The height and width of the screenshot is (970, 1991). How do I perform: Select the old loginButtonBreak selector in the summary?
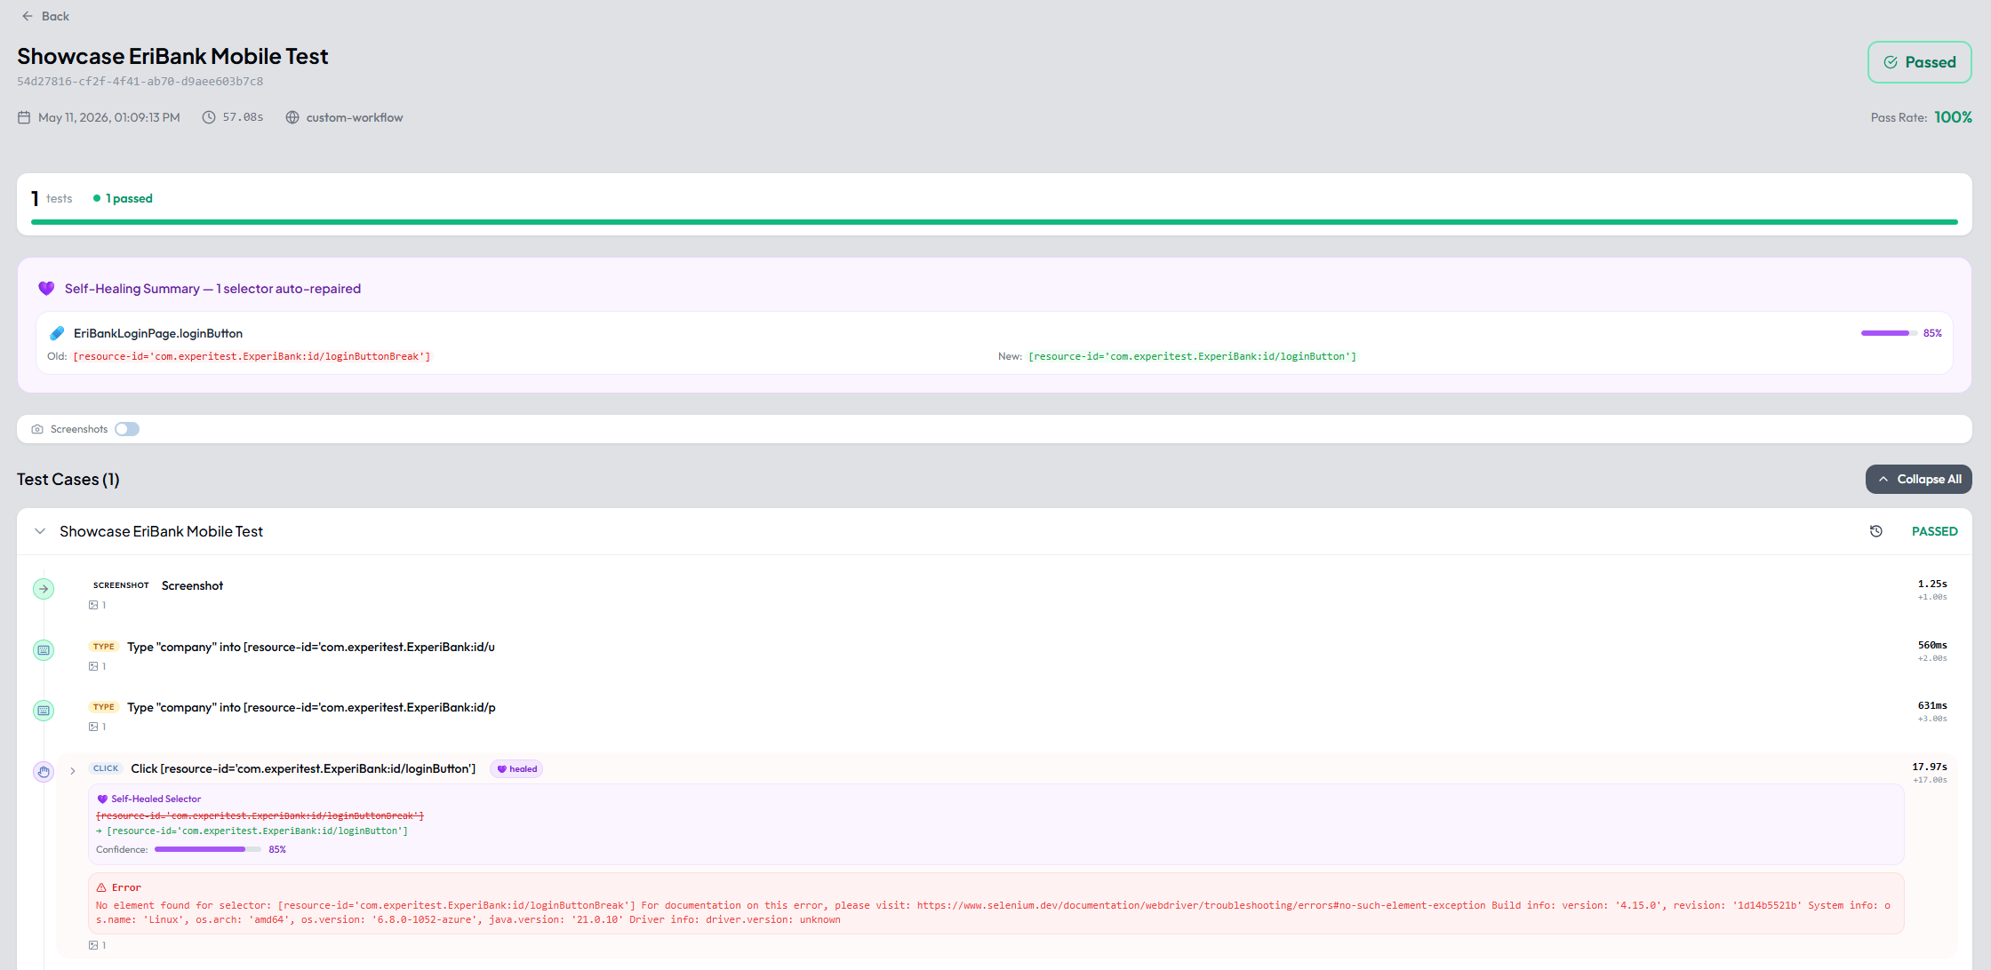252,356
